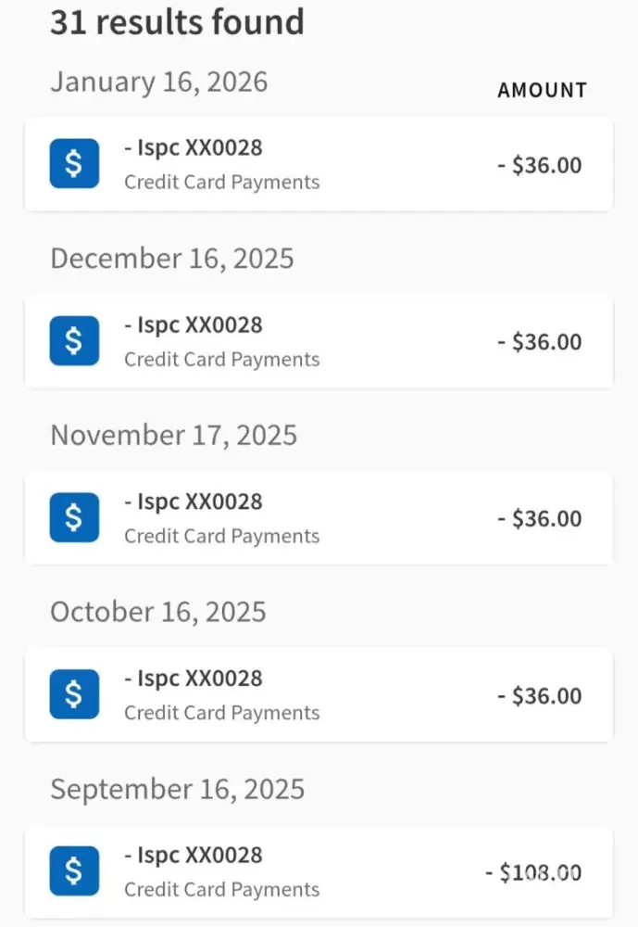Screen dimensions: 638x927
Task: Click the $36.00 amount on the November payment
Action: [540, 519]
